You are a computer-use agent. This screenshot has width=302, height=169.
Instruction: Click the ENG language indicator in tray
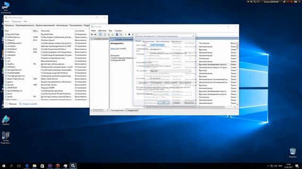[280, 166]
